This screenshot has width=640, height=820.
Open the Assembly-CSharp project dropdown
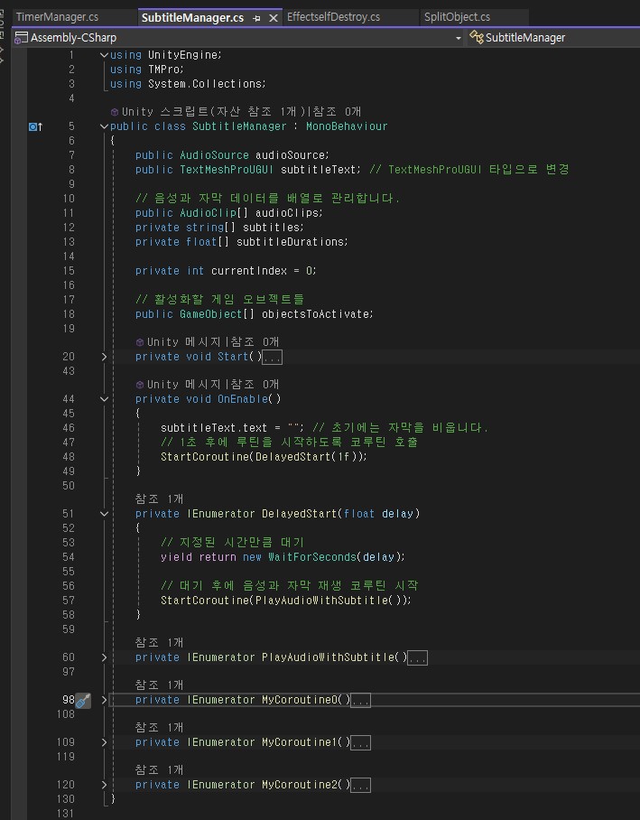coord(458,38)
